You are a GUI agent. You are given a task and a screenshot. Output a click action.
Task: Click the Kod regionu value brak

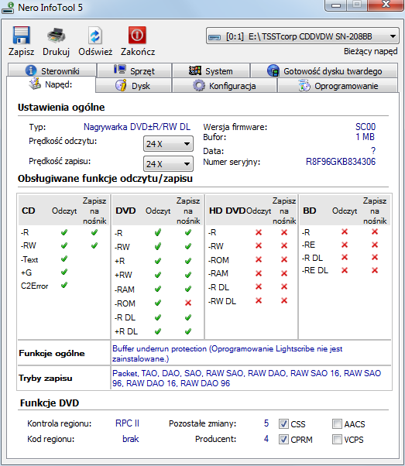(131, 439)
